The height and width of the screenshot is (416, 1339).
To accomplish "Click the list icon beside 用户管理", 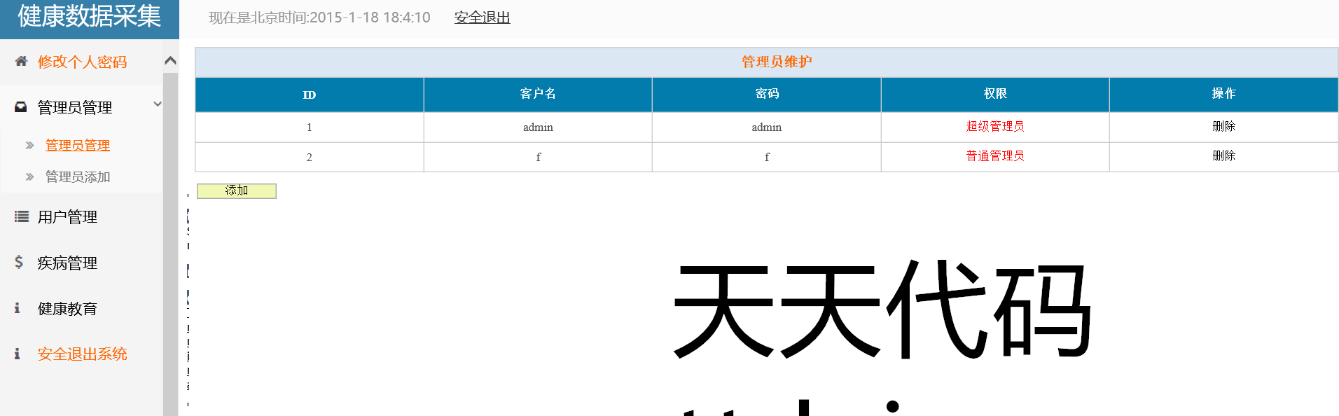I will (x=21, y=216).
